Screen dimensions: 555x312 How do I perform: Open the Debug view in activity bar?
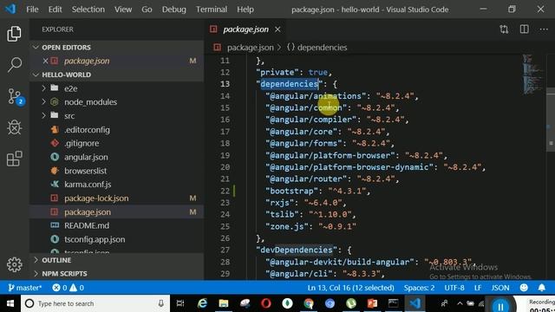click(14, 127)
